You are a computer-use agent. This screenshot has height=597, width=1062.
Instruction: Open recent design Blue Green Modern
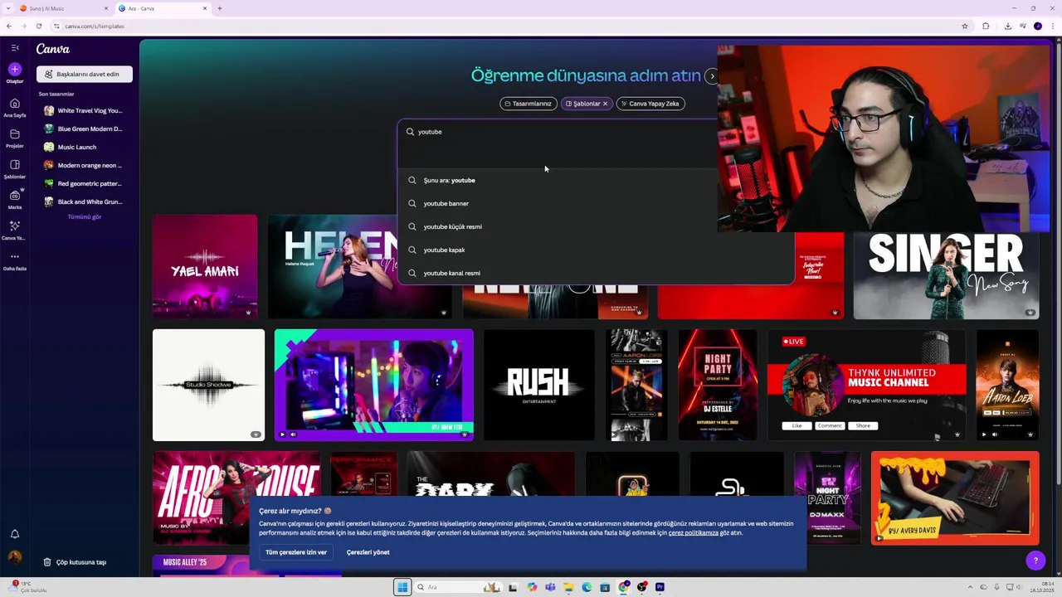coord(84,129)
